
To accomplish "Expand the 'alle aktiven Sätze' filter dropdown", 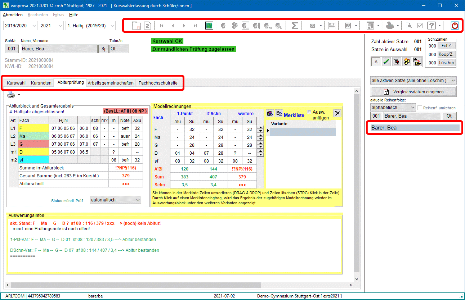I will tap(413, 80).
